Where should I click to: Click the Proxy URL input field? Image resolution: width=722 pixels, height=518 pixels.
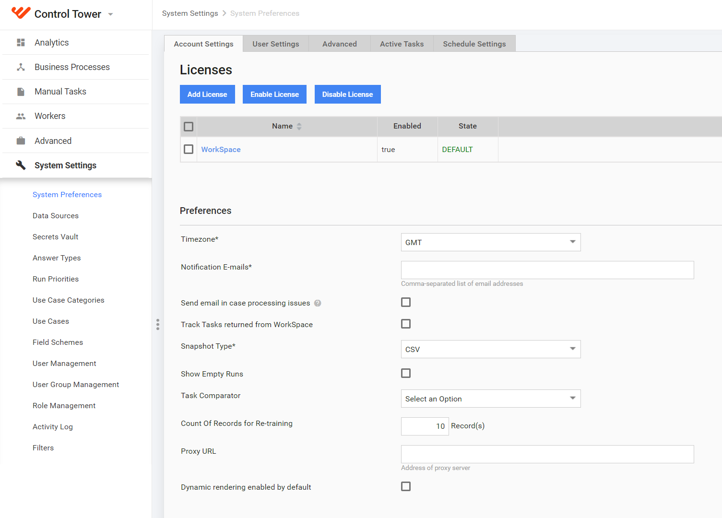tap(547, 454)
